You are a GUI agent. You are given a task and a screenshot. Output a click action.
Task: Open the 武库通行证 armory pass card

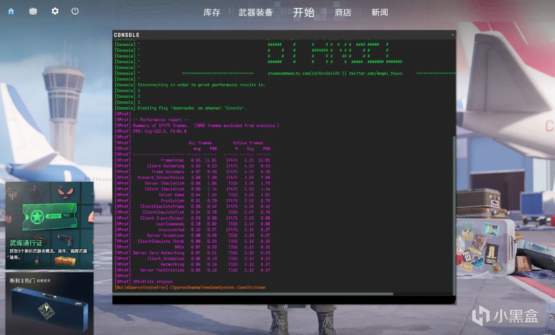pyautogui.click(x=49, y=225)
